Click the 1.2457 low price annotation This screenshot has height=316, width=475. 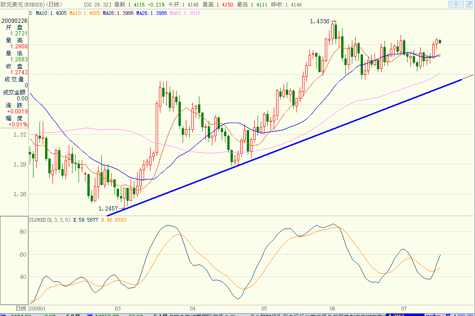coord(108,209)
